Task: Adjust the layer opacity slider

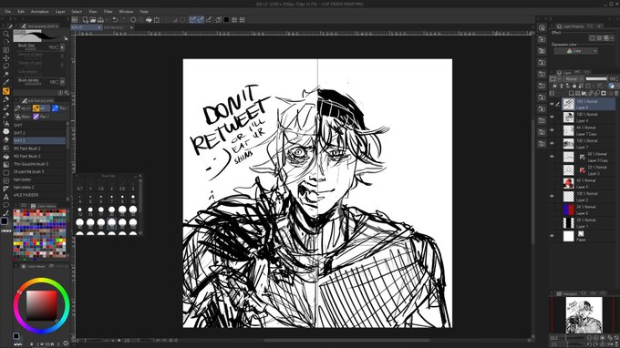Action: point(596,79)
